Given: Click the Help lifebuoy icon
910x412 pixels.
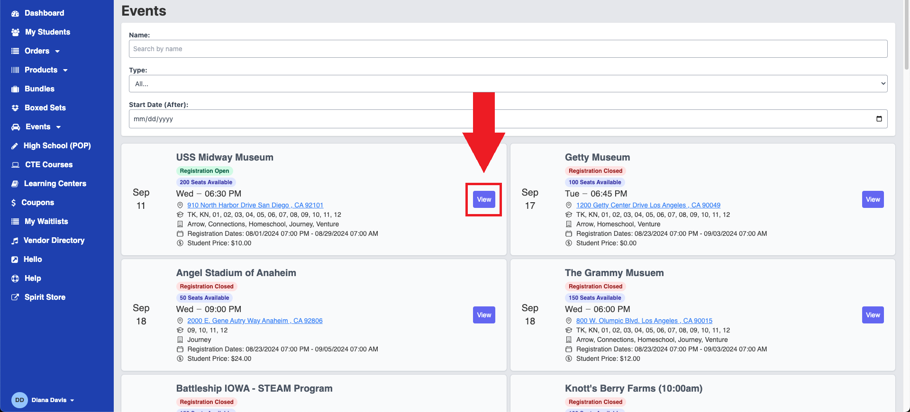Looking at the screenshot, I should coord(15,278).
